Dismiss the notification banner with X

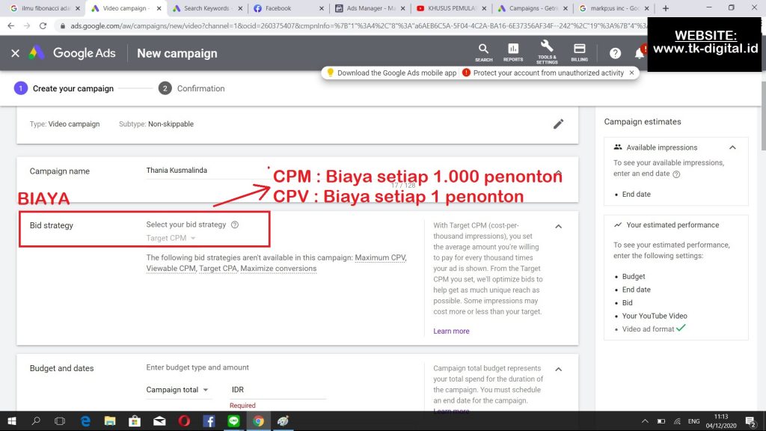point(632,73)
